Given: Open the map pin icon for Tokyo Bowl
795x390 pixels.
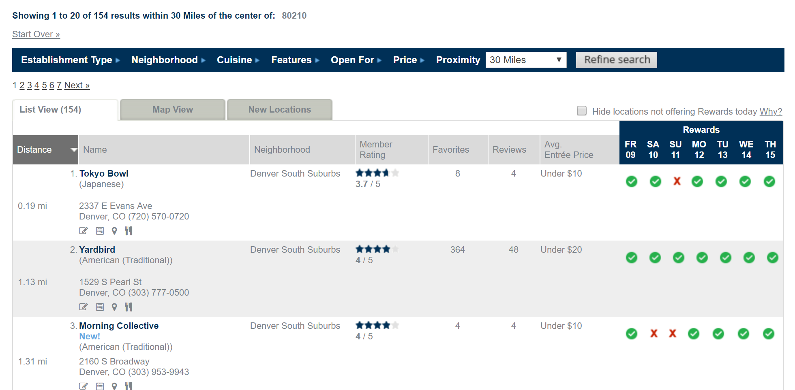Looking at the screenshot, I should [114, 231].
